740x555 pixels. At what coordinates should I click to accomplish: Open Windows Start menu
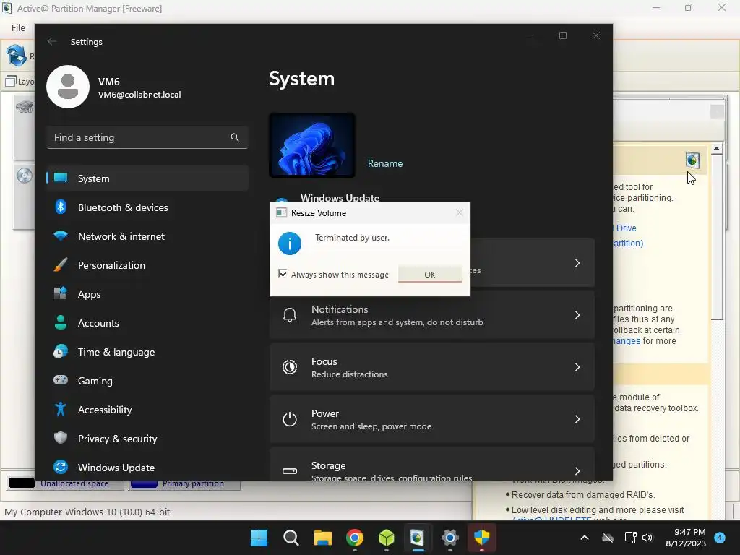tap(259, 538)
